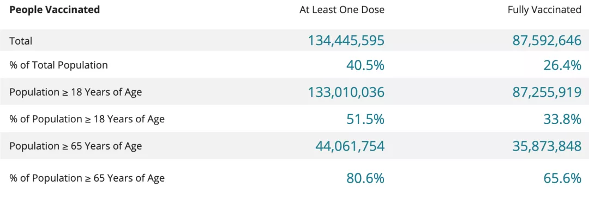Click the People Vaccinated header
Image resolution: width=589 pixels, height=199 pixels.
click(x=55, y=10)
